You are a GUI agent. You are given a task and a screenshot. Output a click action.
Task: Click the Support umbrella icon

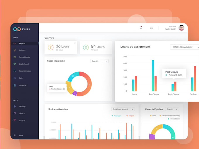[x=15, y=120]
